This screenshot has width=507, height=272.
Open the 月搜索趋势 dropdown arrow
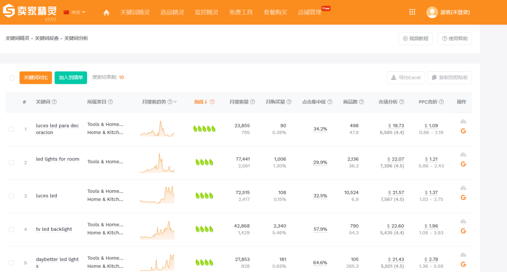click(176, 101)
